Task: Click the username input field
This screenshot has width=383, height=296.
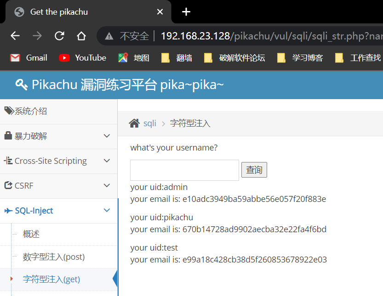Action: tap(184, 170)
